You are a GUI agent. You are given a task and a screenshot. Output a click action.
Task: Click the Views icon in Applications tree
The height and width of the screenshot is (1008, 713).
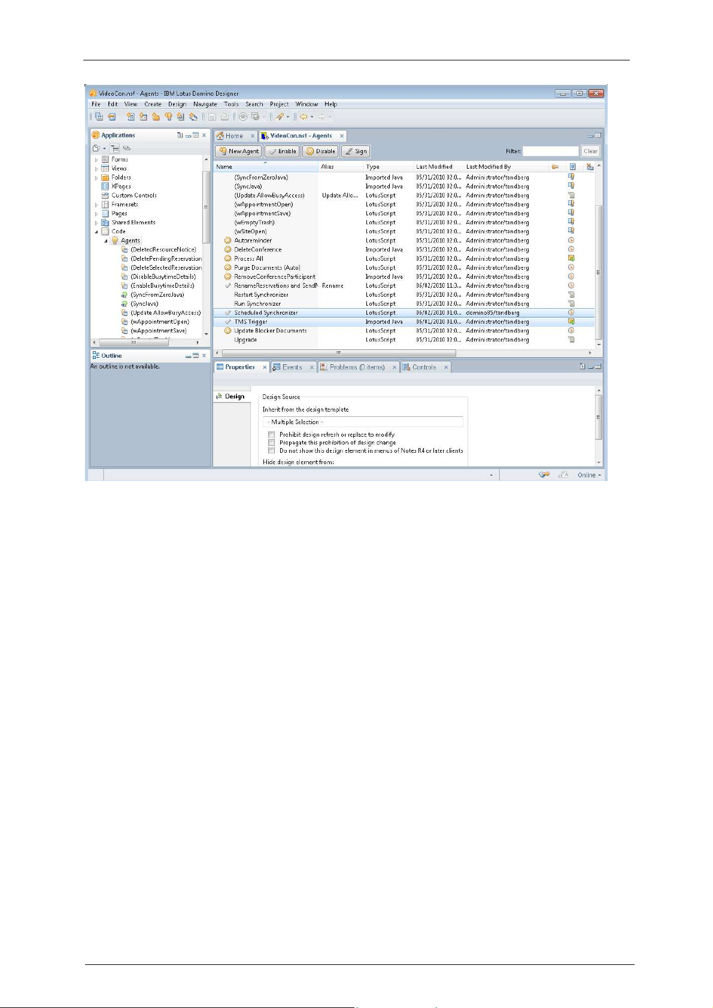(x=105, y=168)
